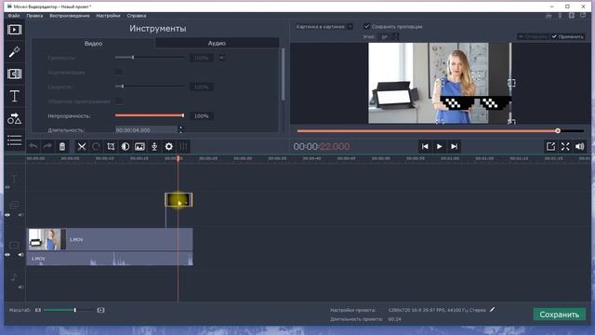Jump to next frame button
Image resolution: width=595 pixels, height=335 pixels.
pos(454,147)
